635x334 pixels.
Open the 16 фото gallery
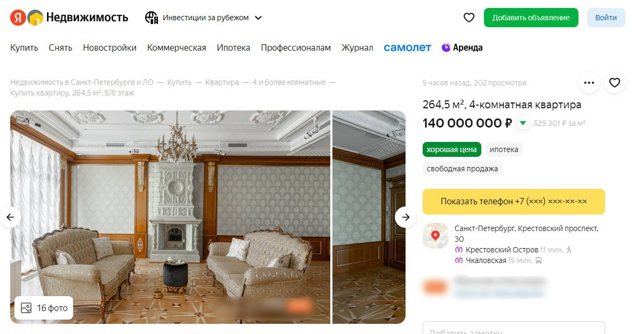(x=44, y=308)
